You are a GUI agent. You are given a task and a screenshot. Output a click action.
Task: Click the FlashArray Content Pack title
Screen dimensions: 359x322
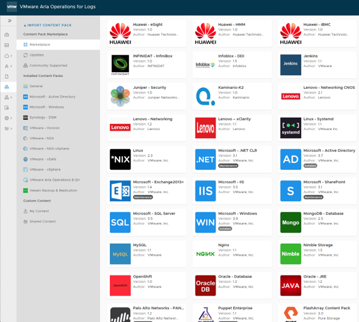point(327,308)
